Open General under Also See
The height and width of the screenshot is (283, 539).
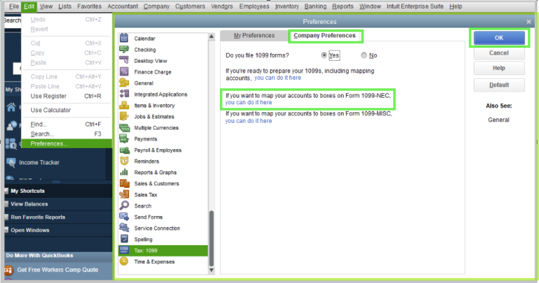tap(498, 120)
